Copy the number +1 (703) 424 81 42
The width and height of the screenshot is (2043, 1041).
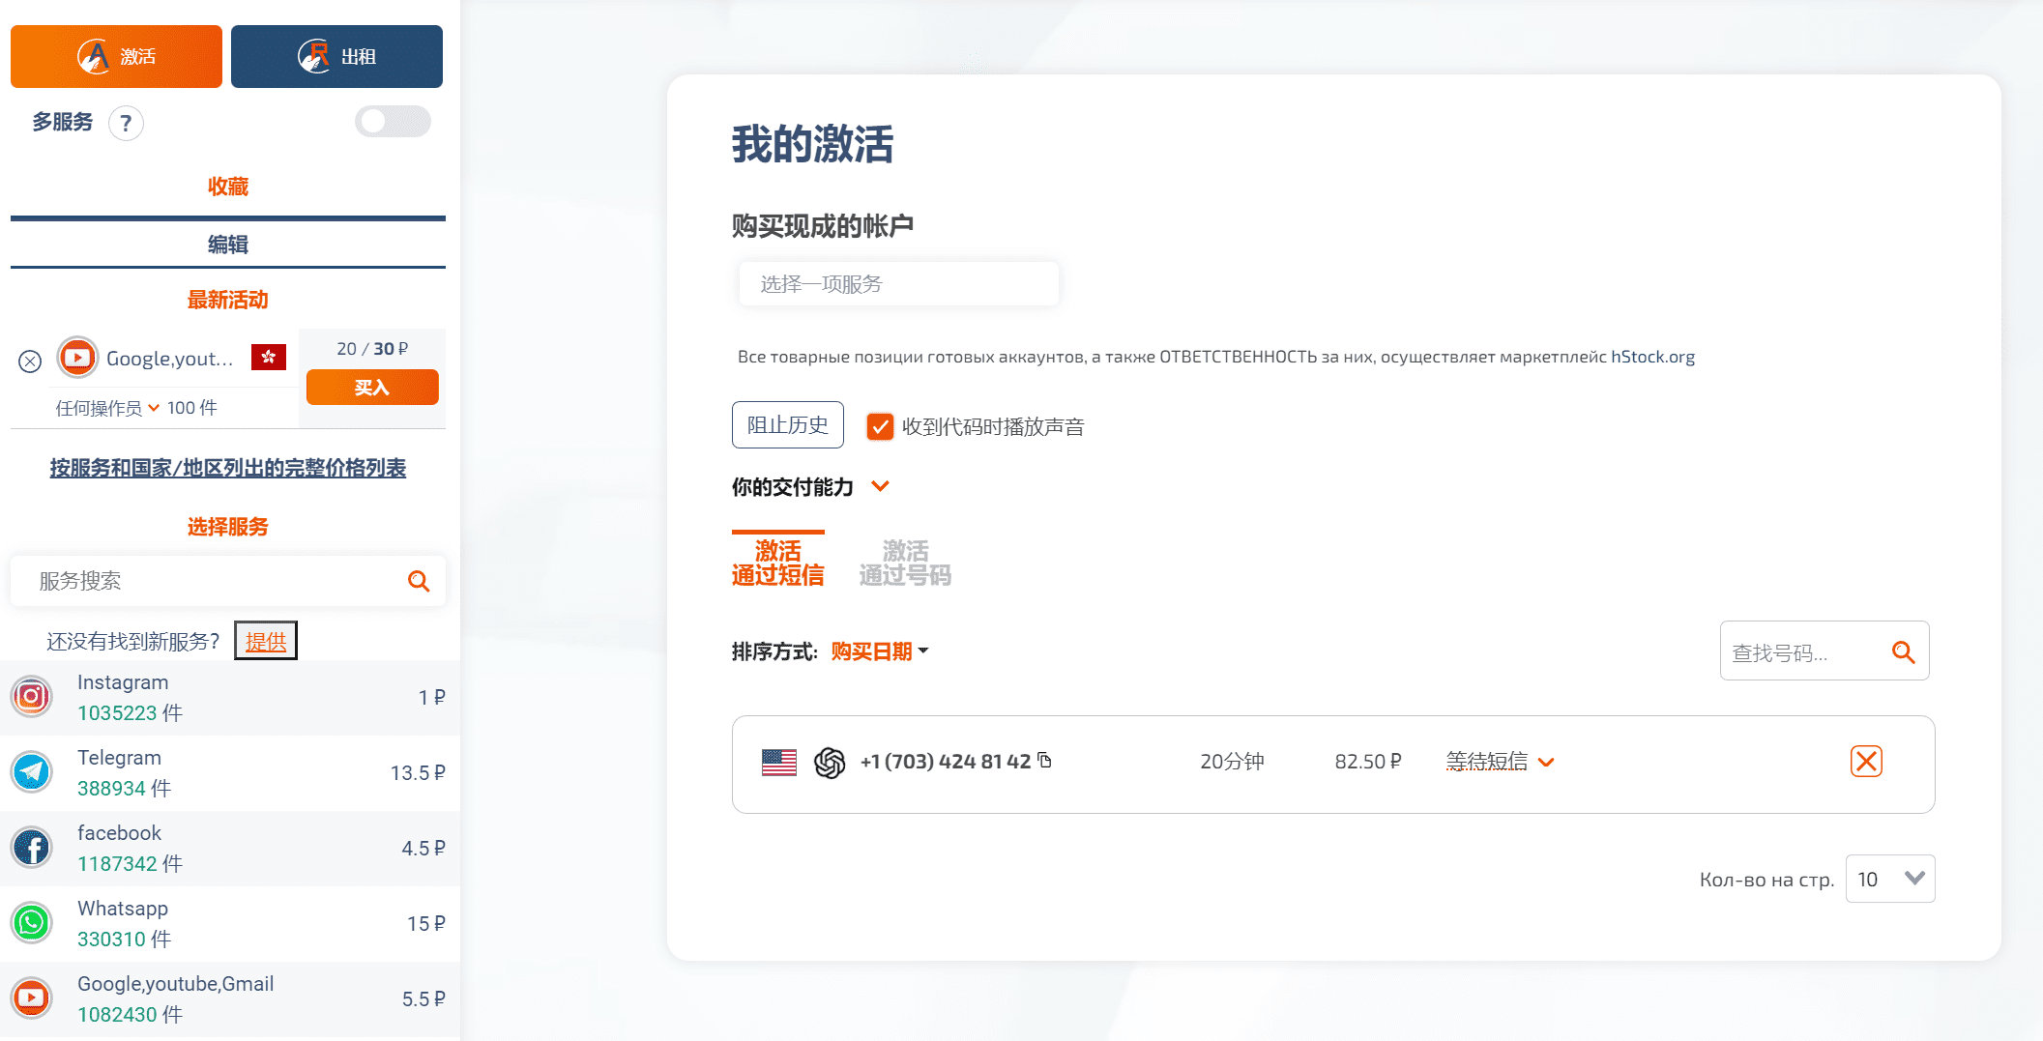pos(1045,761)
